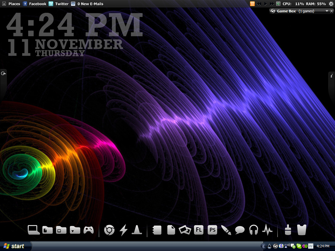Open the laptop computer icon in dock

33,230
